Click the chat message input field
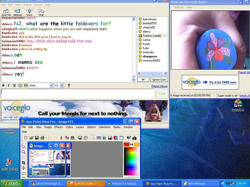Image resolution: width=250 pixels, height=187 pixels. tap(78, 93)
